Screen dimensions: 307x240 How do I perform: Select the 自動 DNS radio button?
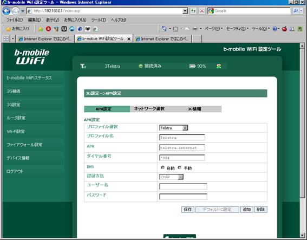point(162,168)
